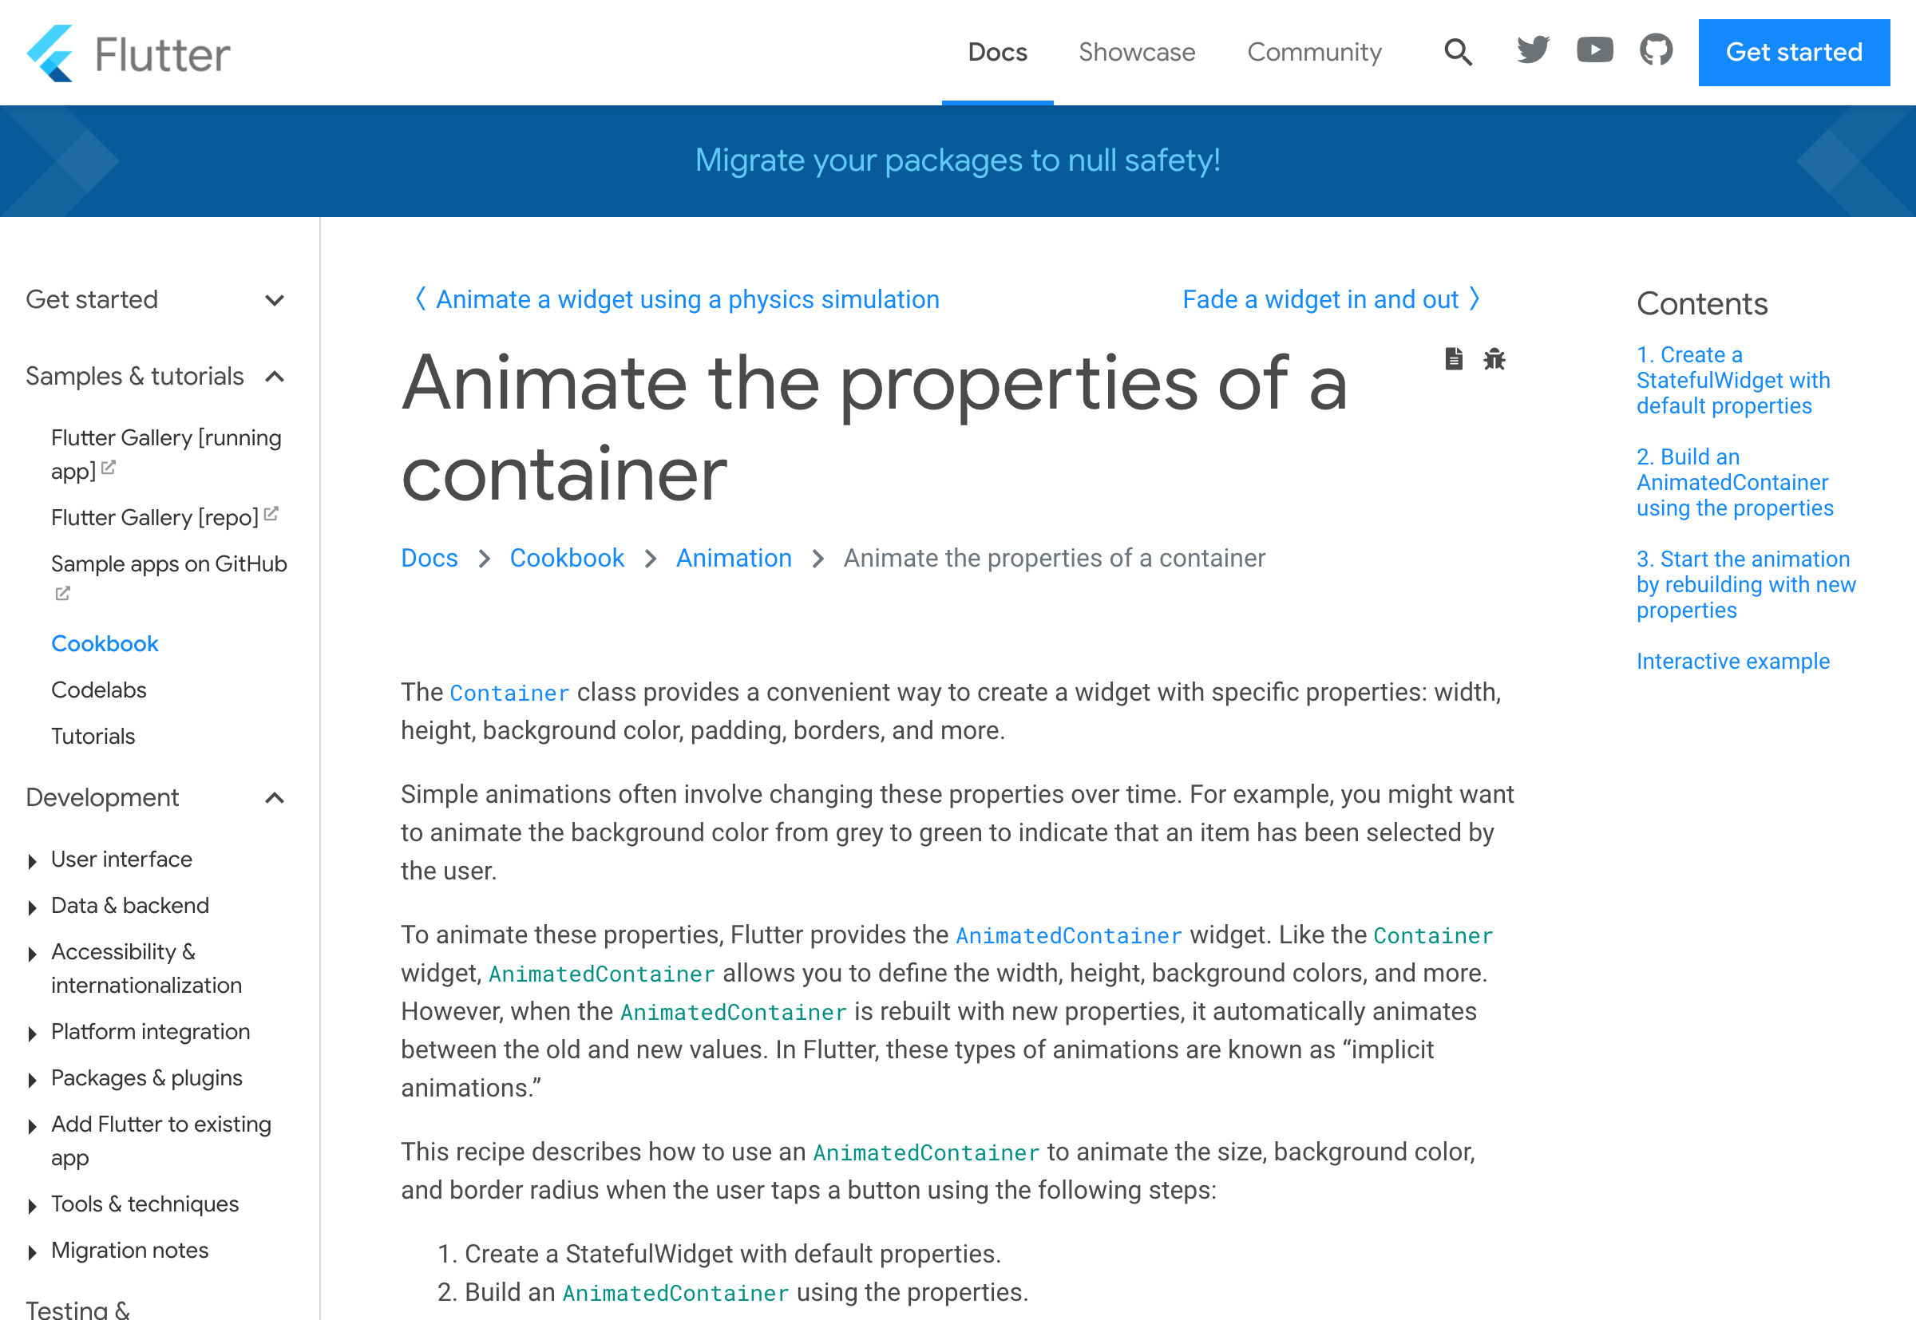The height and width of the screenshot is (1320, 1916).
Task: Expand the User interface tree item
Action: pos(30,859)
